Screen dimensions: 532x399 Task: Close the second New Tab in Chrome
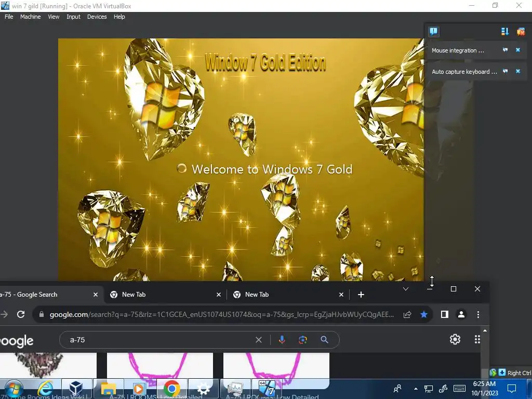click(341, 295)
